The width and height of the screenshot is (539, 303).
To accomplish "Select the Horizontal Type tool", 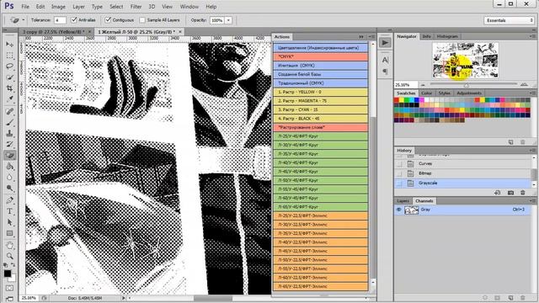I will (9, 211).
